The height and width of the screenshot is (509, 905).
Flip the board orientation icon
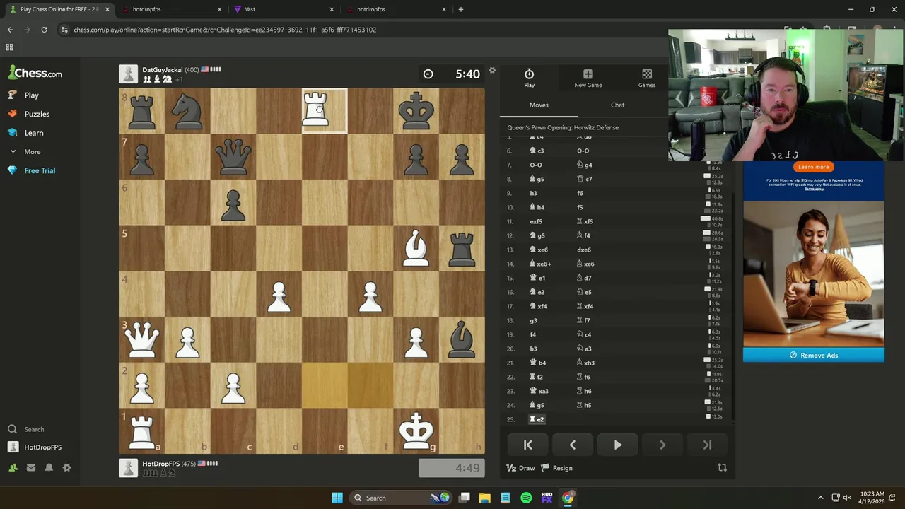tap(722, 468)
